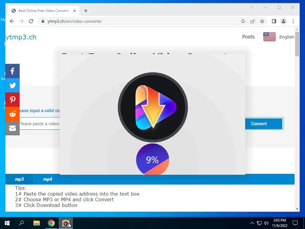Open a new browser tab
Viewport: 305px width, 229px height.
(86, 11)
